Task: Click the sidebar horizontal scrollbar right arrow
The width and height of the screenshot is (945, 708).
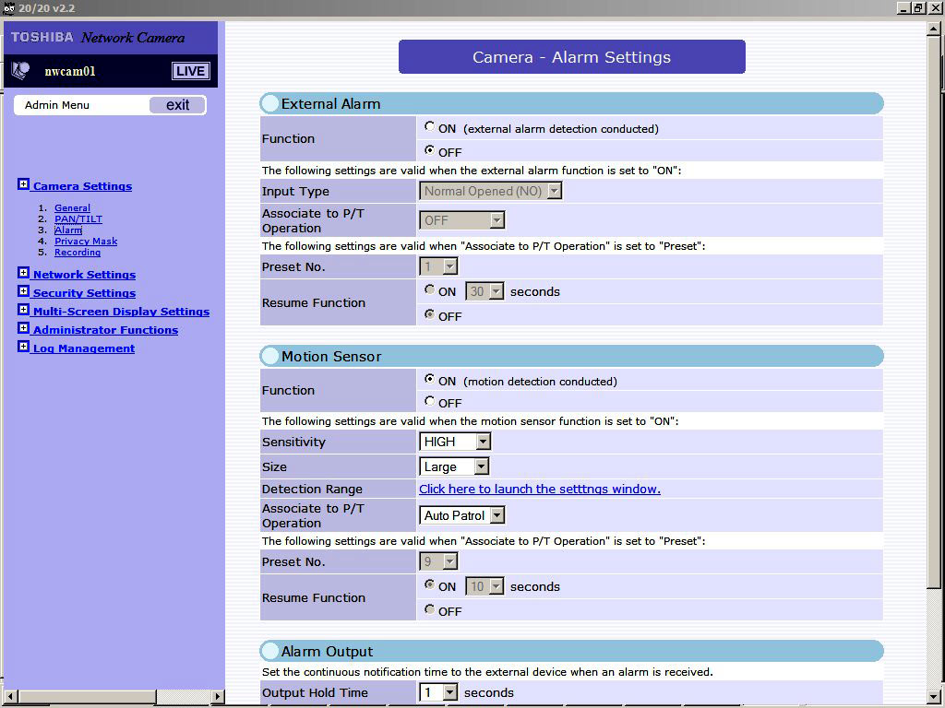Action: [218, 697]
